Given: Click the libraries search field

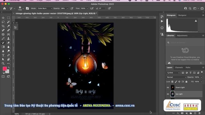Looking at the screenshot, I should coord(184,42).
